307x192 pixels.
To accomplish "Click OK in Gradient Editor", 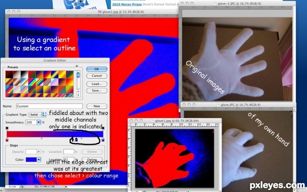I will tap(97, 69).
